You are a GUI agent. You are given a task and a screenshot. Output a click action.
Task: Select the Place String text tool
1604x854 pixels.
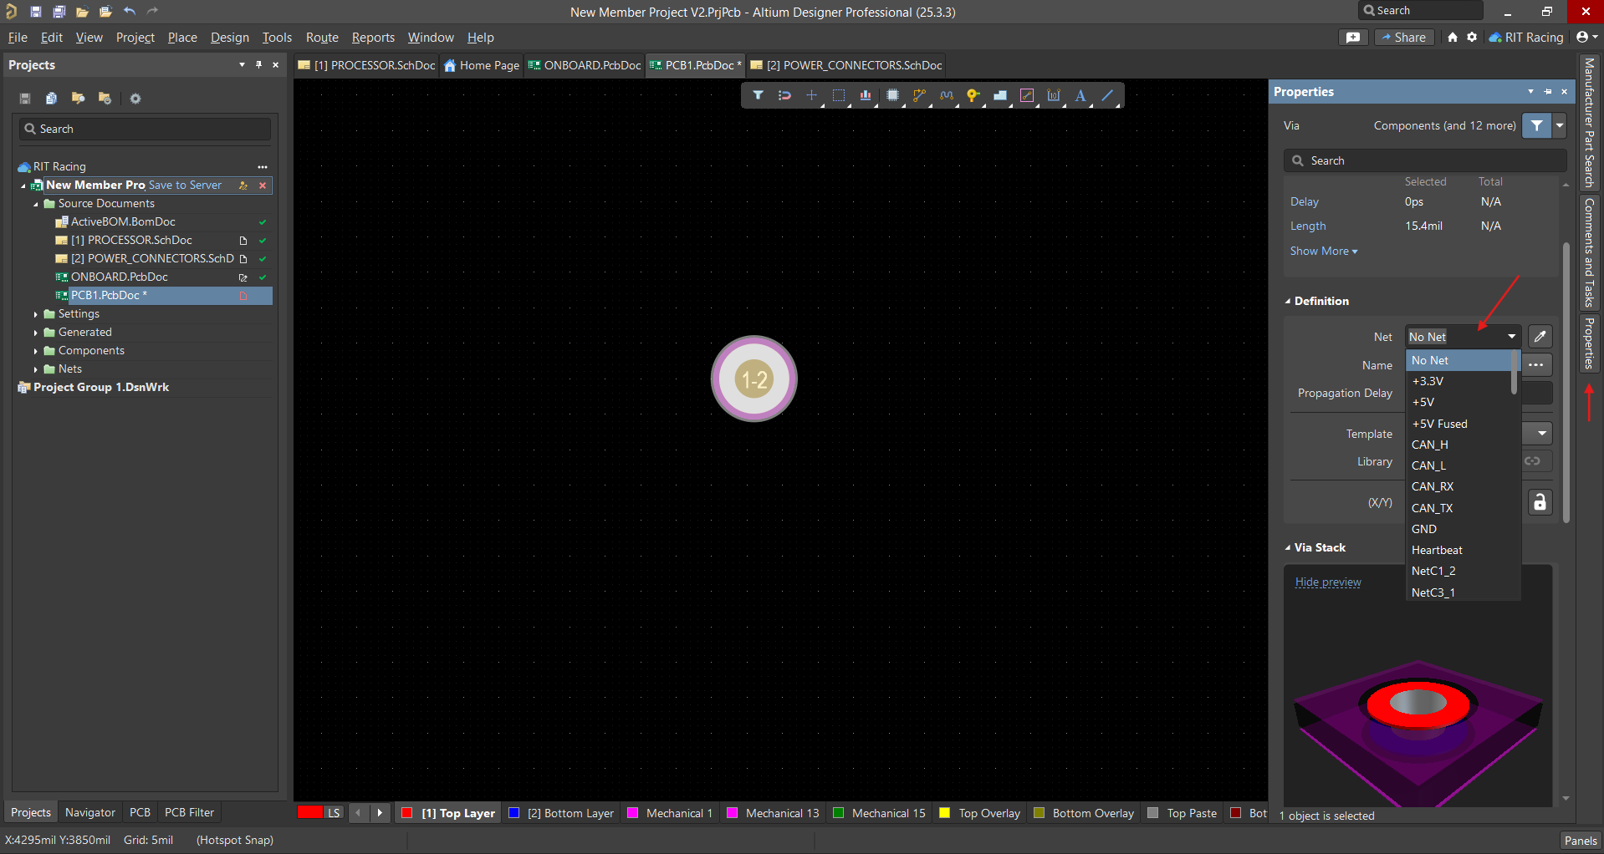click(x=1080, y=95)
